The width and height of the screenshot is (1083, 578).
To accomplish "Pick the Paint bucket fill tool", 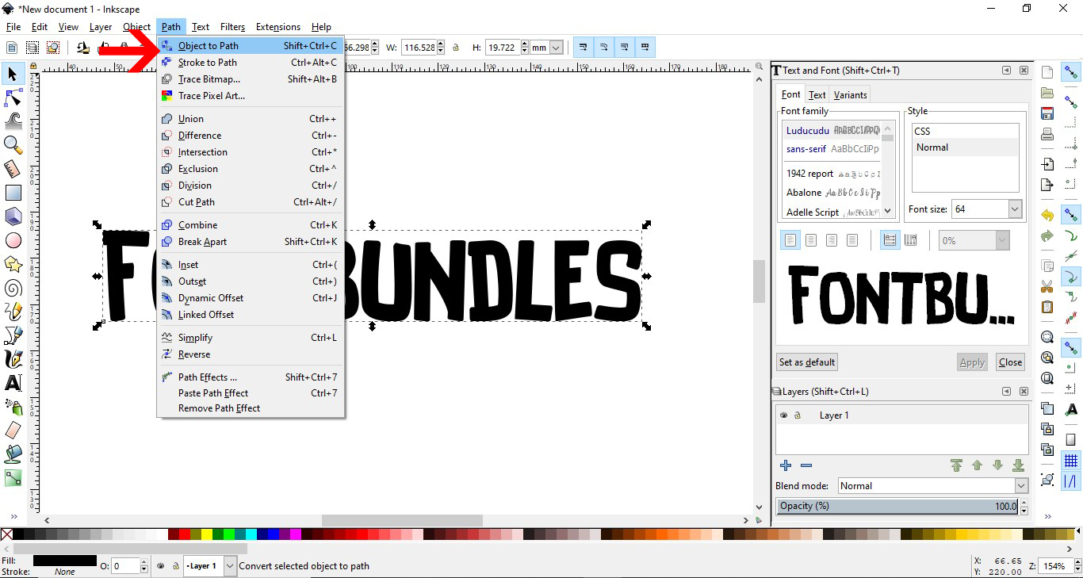I will [x=13, y=454].
